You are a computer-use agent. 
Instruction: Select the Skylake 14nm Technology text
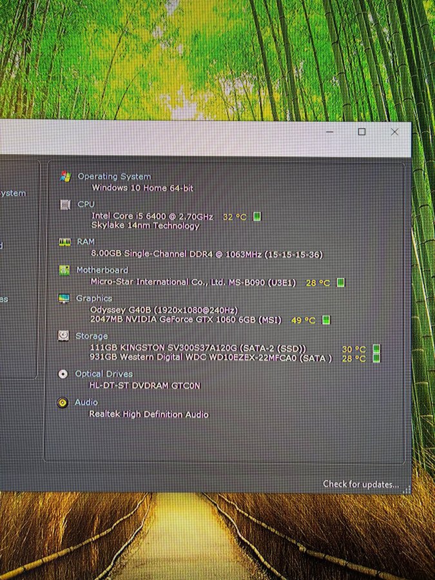click(146, 226)
